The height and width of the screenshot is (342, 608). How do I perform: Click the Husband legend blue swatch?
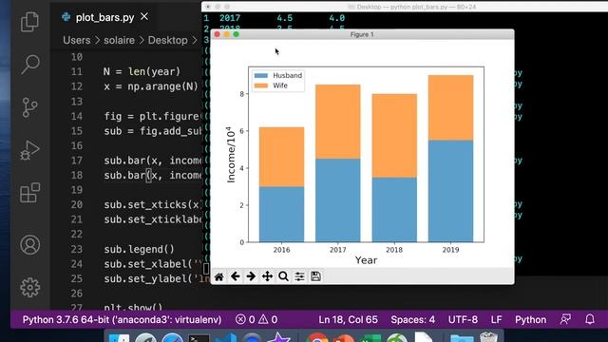tap(261, 76)
